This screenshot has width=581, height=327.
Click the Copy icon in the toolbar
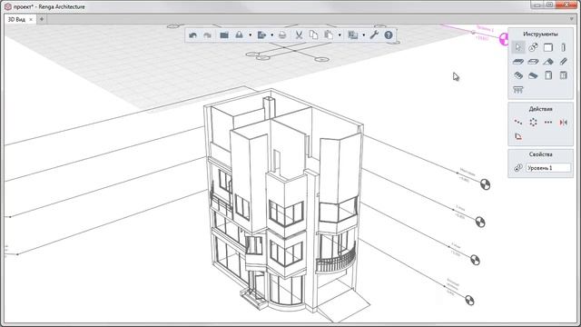pos(313,35)
